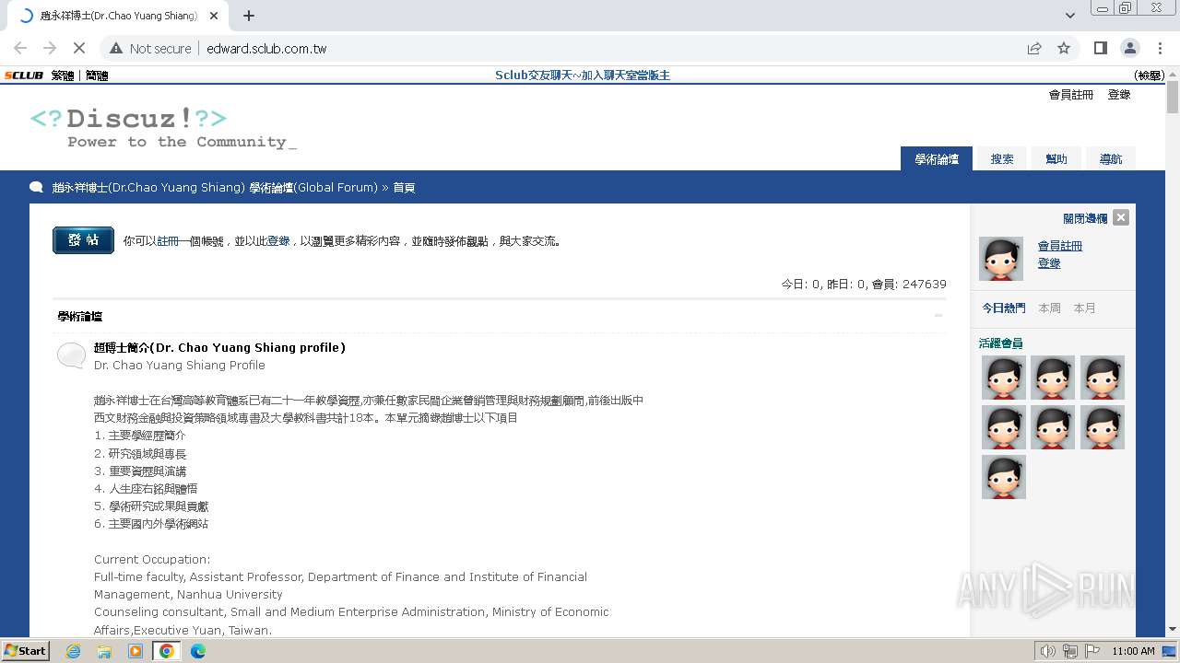Image resolution: width=1180 pixels, height=663 pixels.
Task: Click the speech bubble icon beside 趙博士簡介
Action: point(71,355)
